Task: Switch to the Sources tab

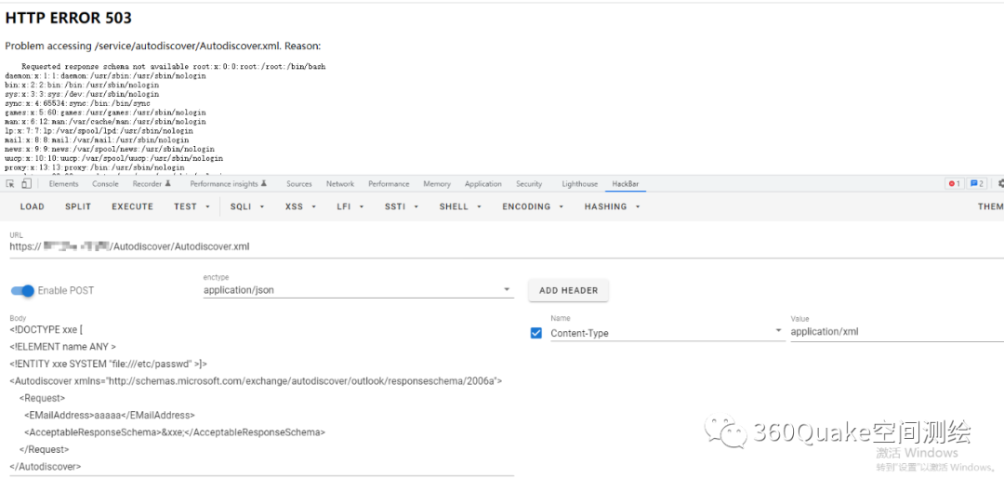Action: click(x=299, y=184)
